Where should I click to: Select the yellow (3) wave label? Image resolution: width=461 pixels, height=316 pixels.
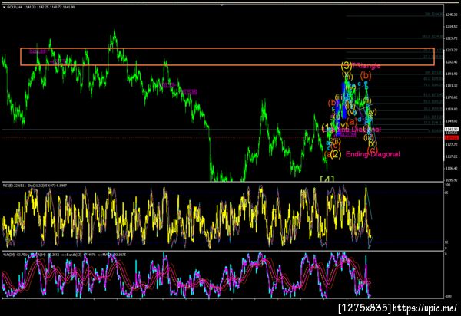click(347, 65)
